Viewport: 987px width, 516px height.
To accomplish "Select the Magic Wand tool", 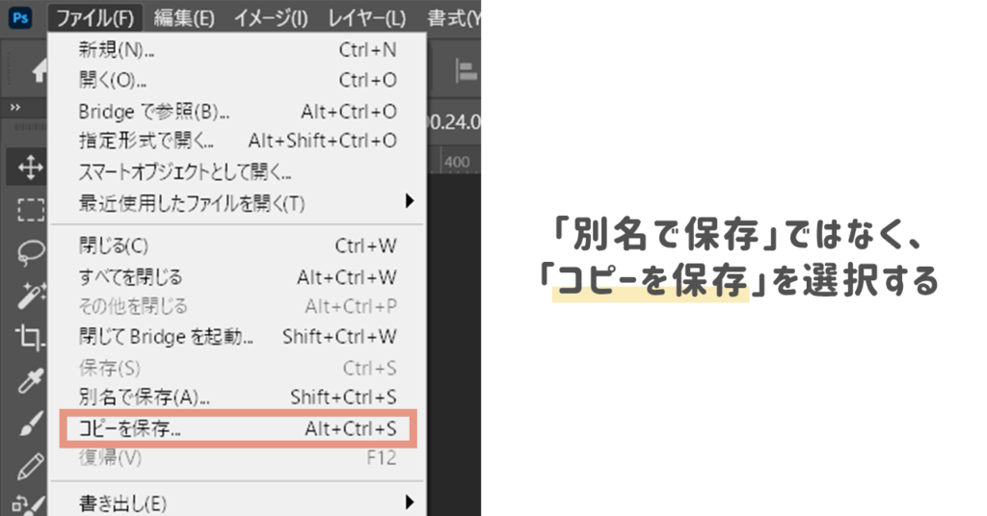I will [x=29, y=294].
